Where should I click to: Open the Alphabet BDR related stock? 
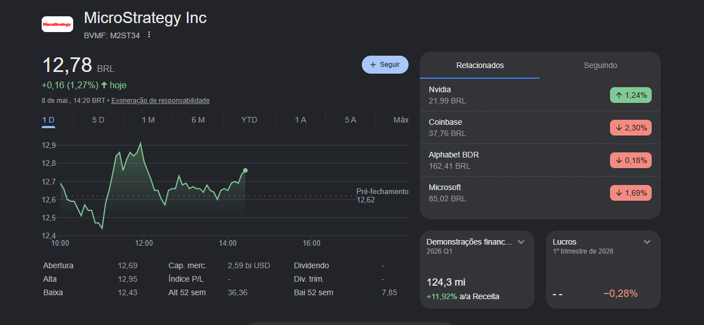[540, 160]
